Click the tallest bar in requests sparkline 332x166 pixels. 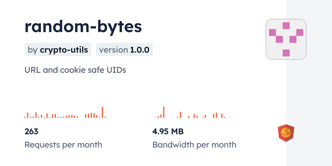point(102,113)
